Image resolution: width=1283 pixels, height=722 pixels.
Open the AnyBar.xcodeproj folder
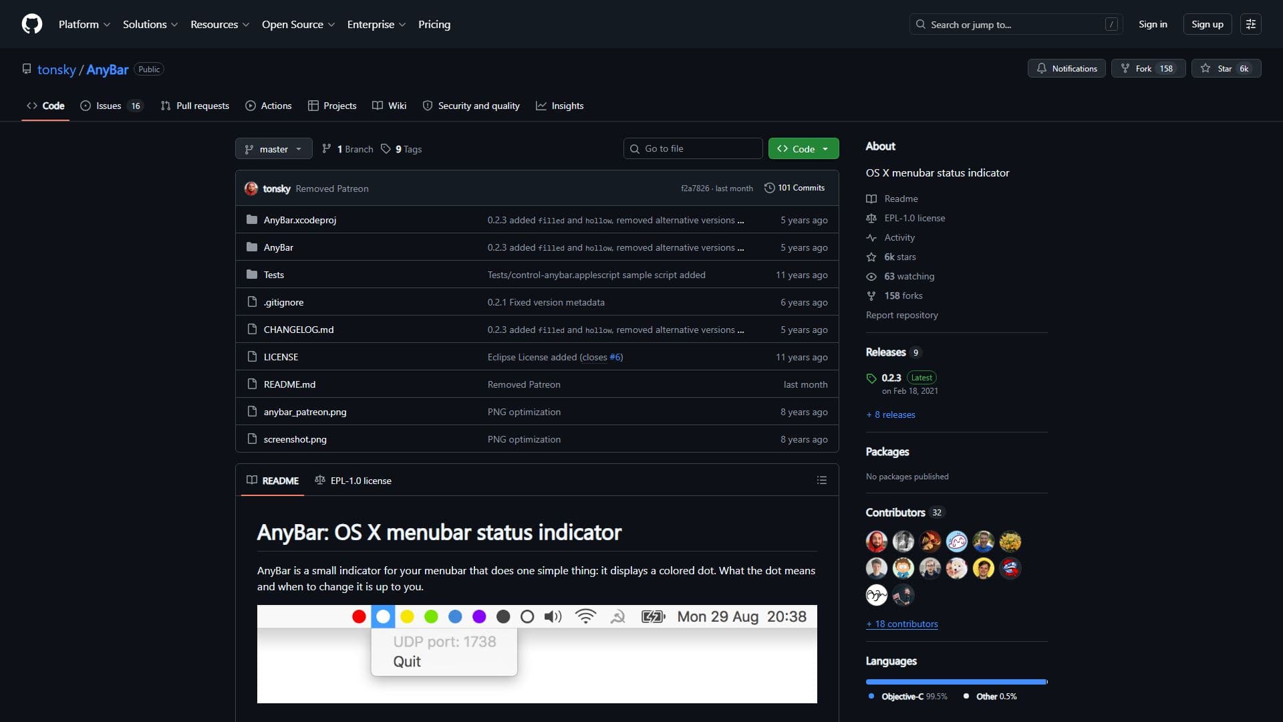pos(299,220)
